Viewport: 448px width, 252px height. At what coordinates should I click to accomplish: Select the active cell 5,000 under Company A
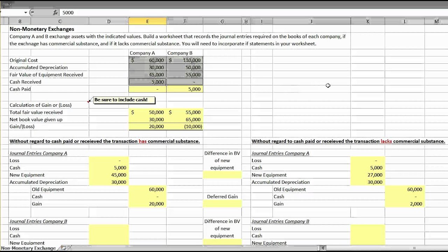click(x=147, y=82)
